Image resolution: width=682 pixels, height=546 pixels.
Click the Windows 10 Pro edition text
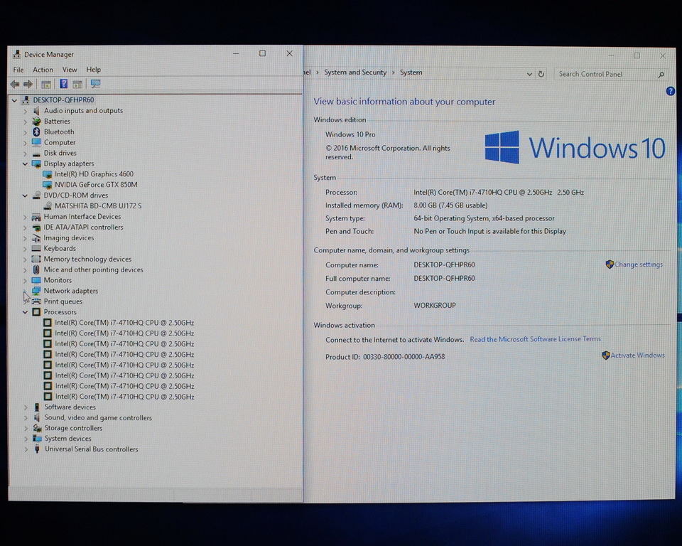coord(350,134)
